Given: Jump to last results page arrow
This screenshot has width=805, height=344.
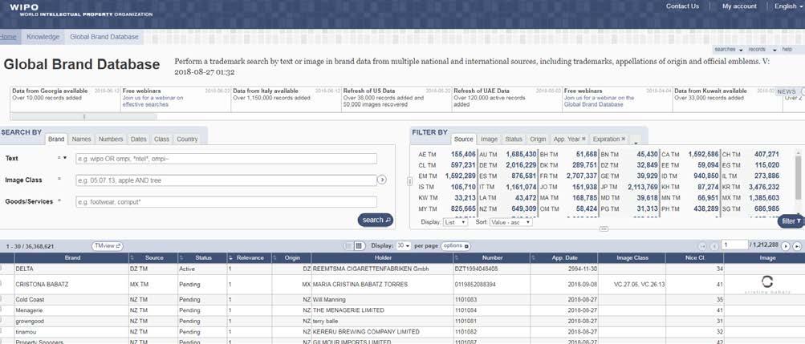Looking at the screenshot, I should [797, 246].
